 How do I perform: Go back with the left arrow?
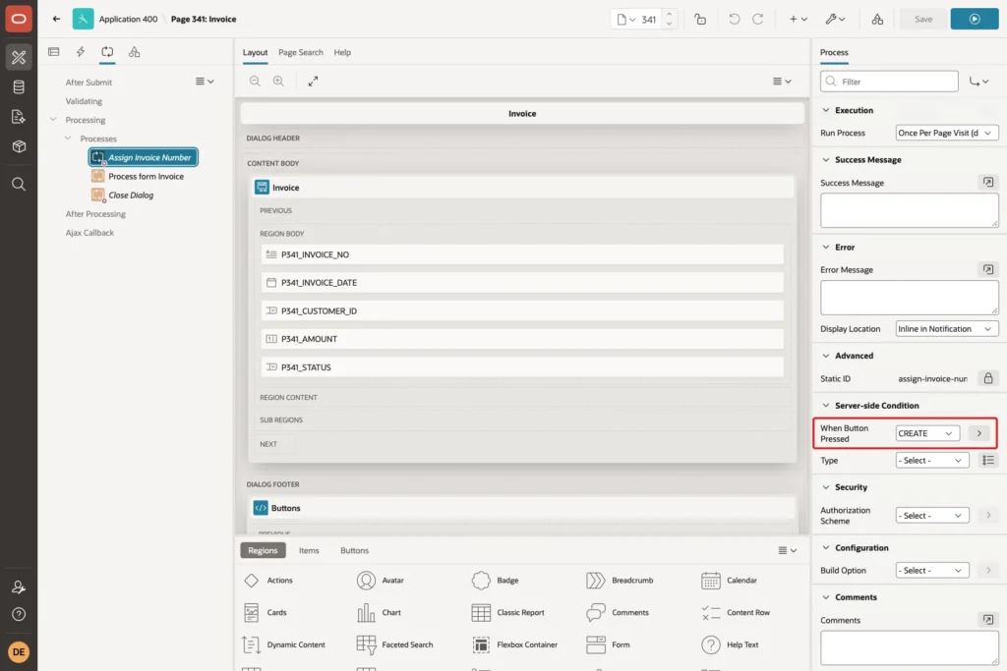[56, 19]
